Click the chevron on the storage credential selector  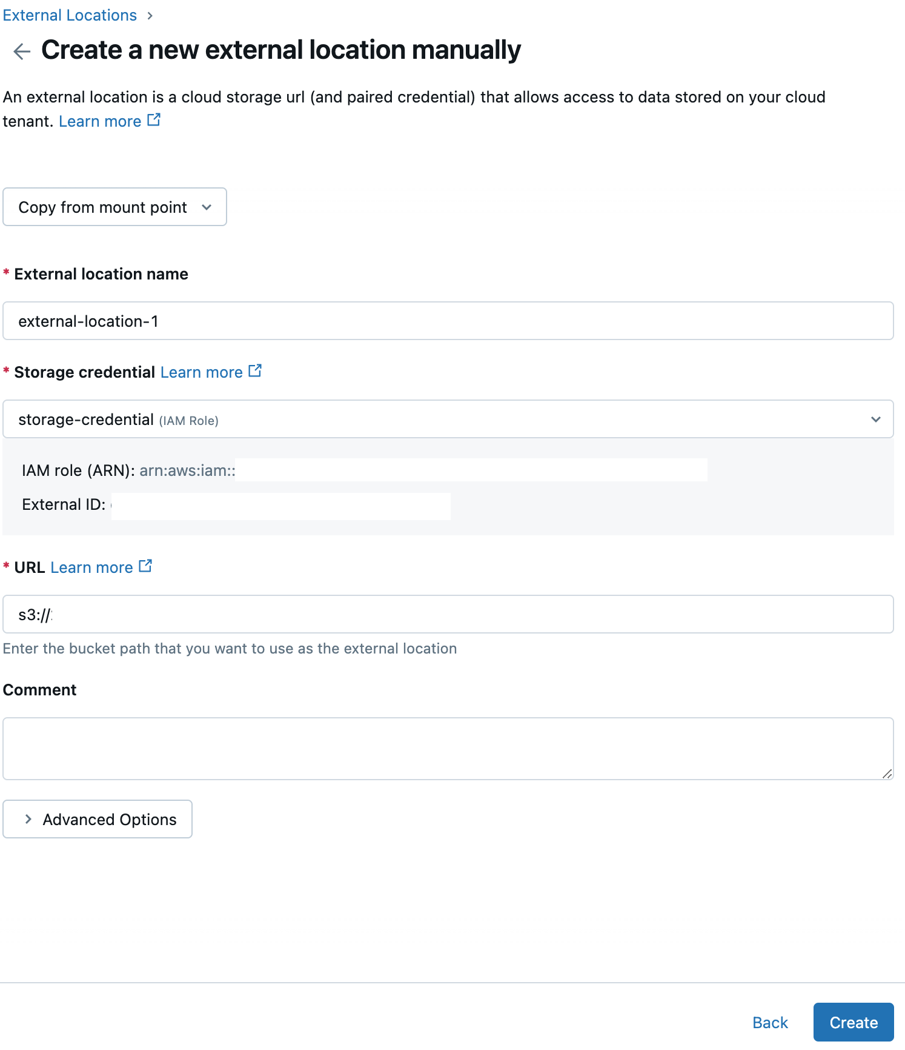pos(875,419)
